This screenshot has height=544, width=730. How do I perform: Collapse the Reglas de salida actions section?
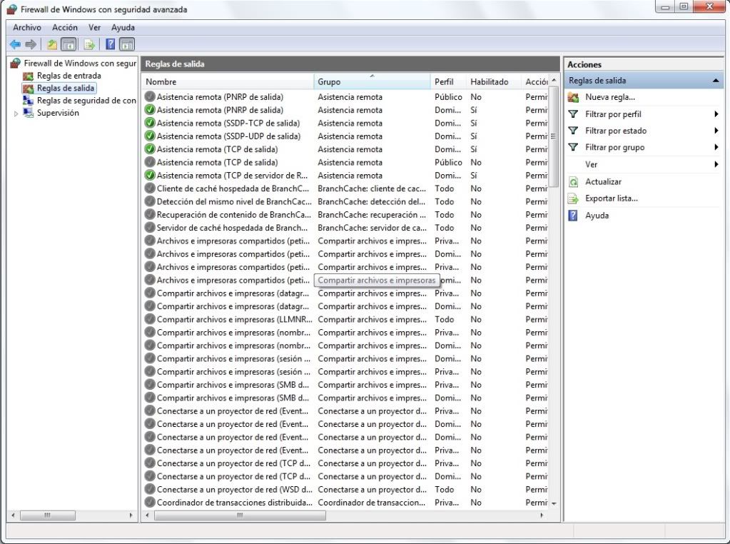(716, 81)
